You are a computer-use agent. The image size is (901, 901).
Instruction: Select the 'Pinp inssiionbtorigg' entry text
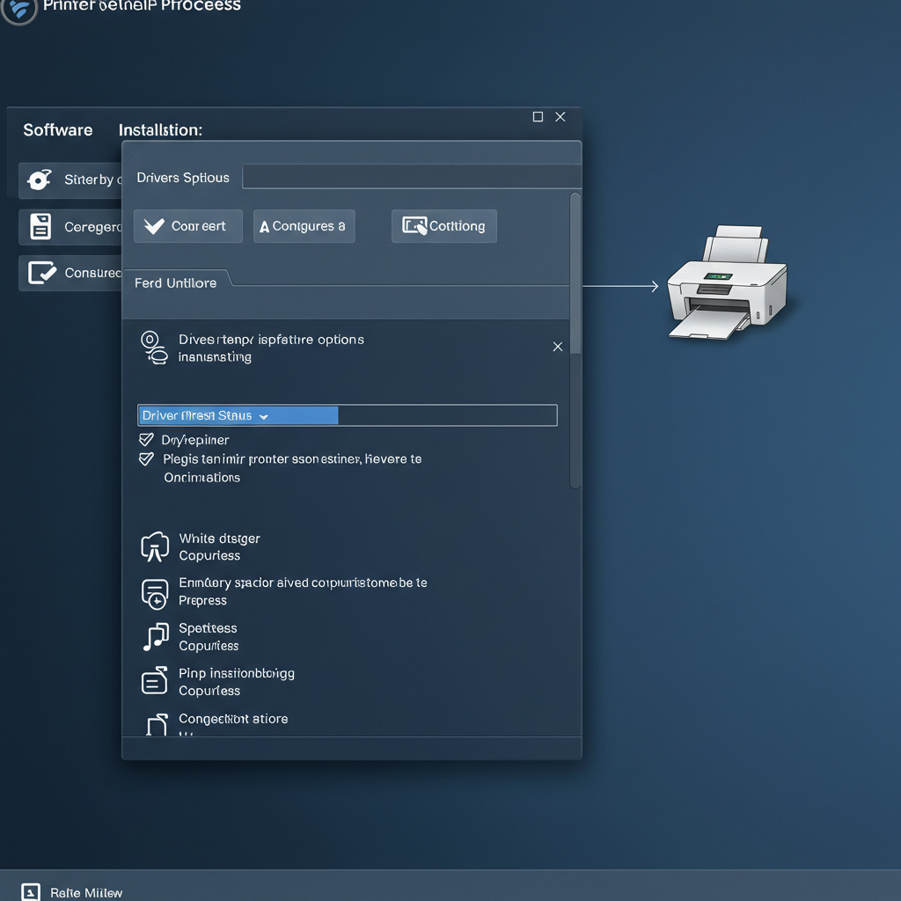[237, 673]
